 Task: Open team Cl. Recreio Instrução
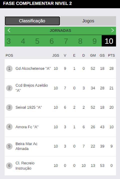coord(25,165)
